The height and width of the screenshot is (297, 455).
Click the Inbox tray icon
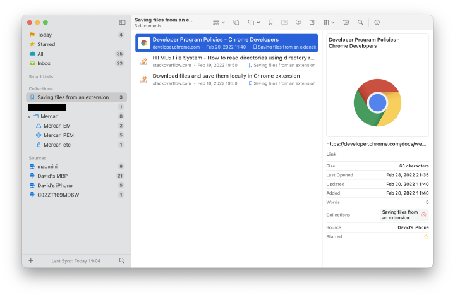click(32, 63)
